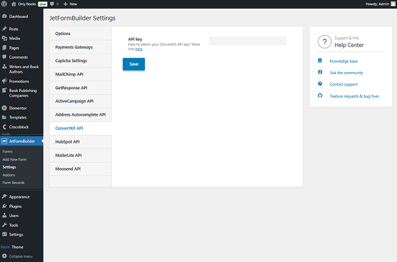Click the Save button
This screenshot has width=397, height=262.
pyautogui.click(x=134, y=64)
